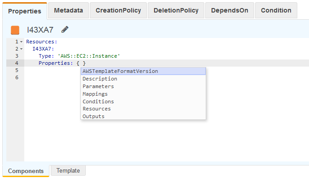The width and height of the screenshot is (309, 182).
Task: Collapse the Resources fold arrow on line 1
Action: 21,41
